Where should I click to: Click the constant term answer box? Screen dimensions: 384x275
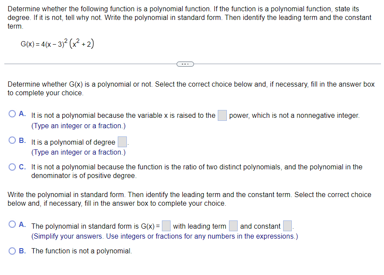click(287, 225)
